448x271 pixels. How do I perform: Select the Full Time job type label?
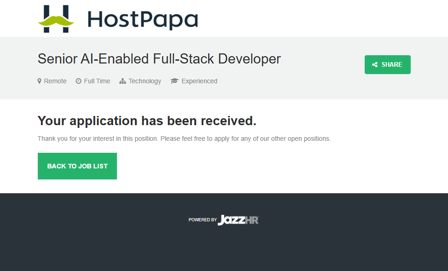coord(97,81)
